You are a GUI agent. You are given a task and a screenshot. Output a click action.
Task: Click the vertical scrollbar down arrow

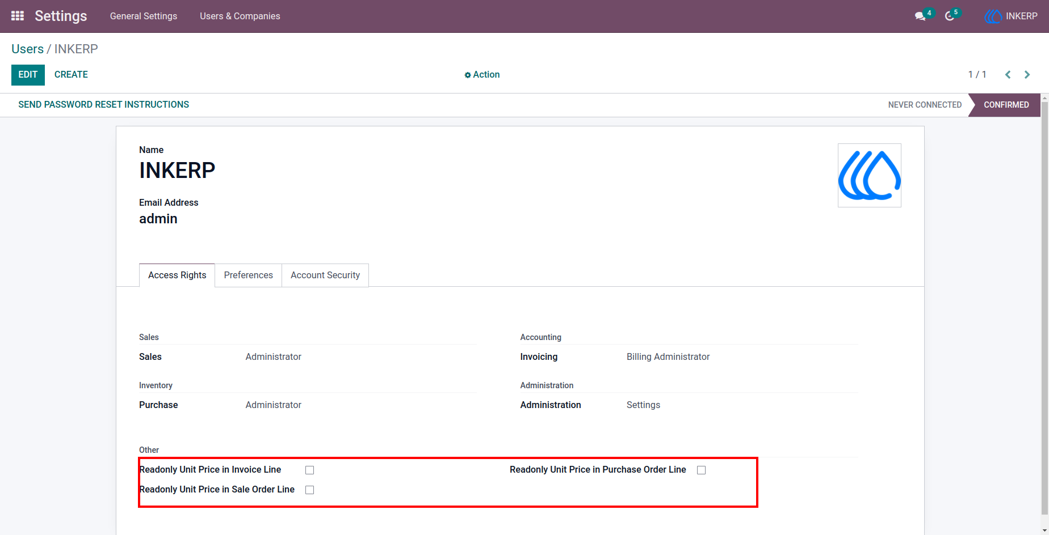tap(1044, 530)
